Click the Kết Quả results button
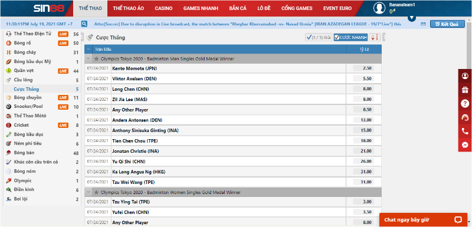Viewport: 472px width, 227px height. tap(447, 24)
